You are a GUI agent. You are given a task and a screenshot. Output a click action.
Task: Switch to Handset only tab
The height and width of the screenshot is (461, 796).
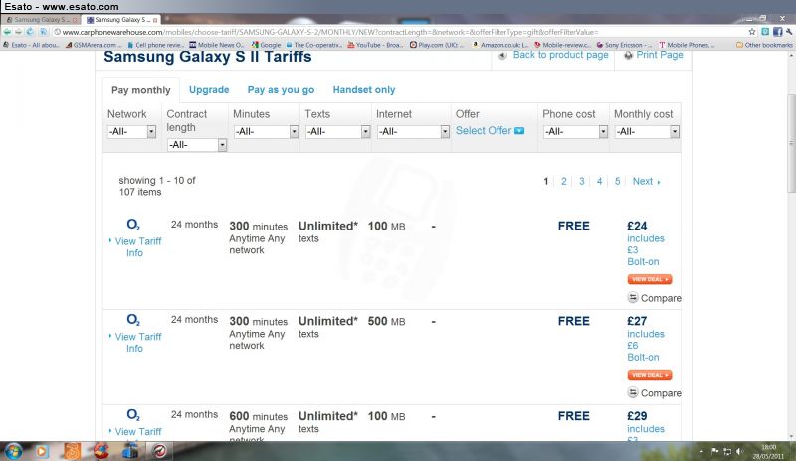pos(364,89)
